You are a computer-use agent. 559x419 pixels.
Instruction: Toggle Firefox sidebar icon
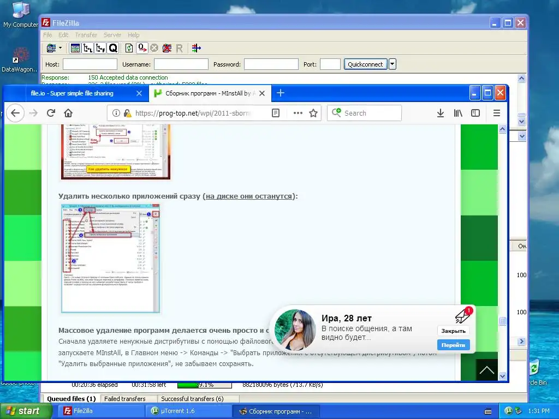(475, 113)
